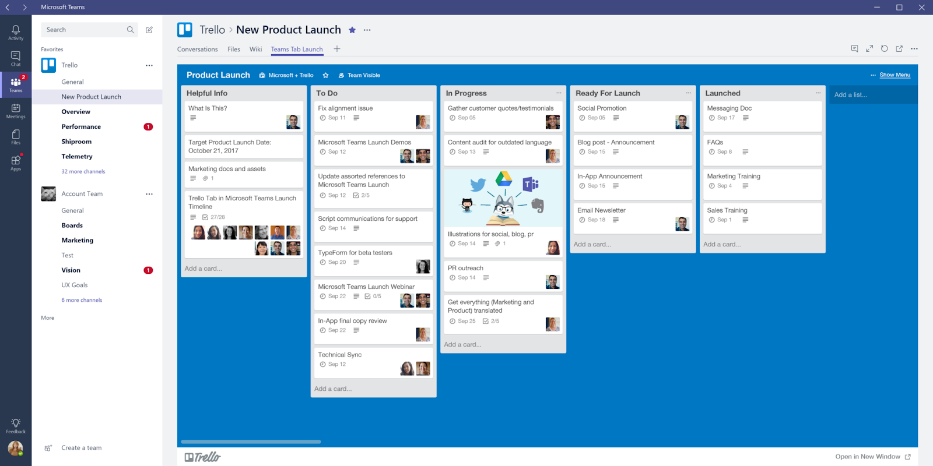Click the Trello app logo in header
933x466 pixels.
[x=185, y=30]
